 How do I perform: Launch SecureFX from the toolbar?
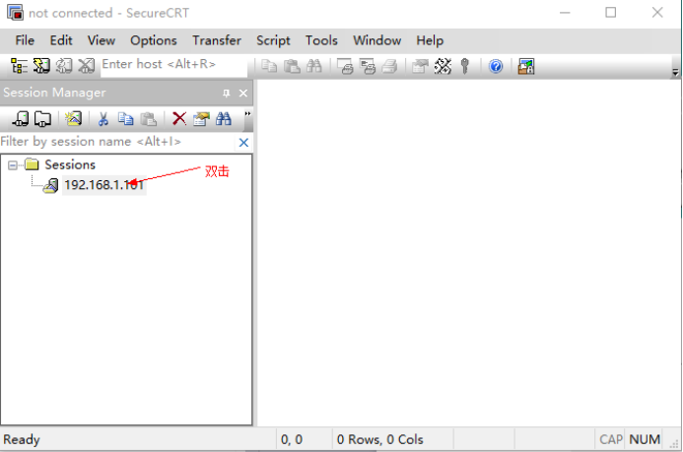(x=526, y=67)
